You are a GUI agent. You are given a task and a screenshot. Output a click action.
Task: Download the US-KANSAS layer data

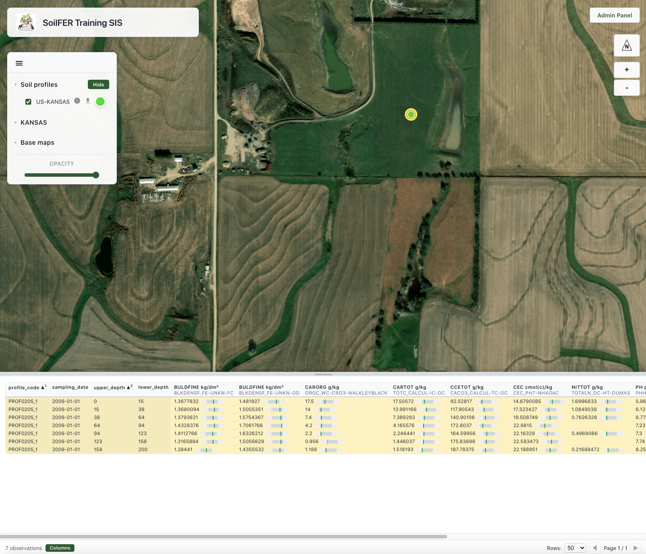click(x=88, y=101)
